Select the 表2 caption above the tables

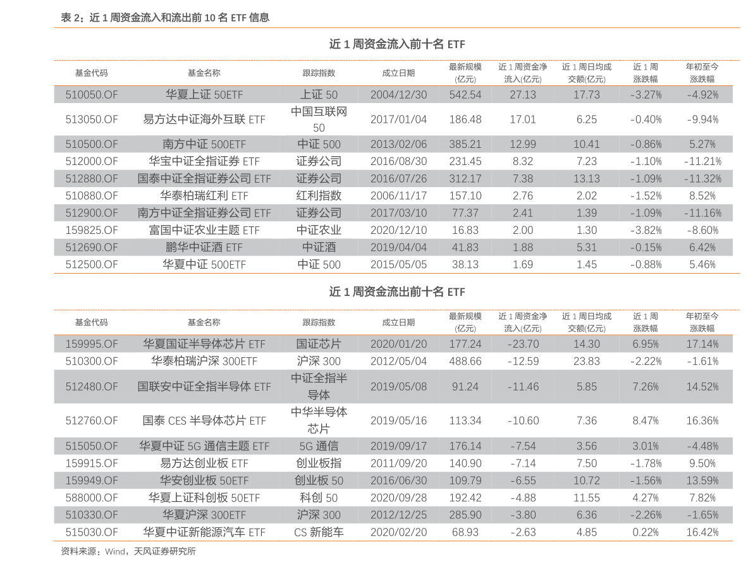164,18
